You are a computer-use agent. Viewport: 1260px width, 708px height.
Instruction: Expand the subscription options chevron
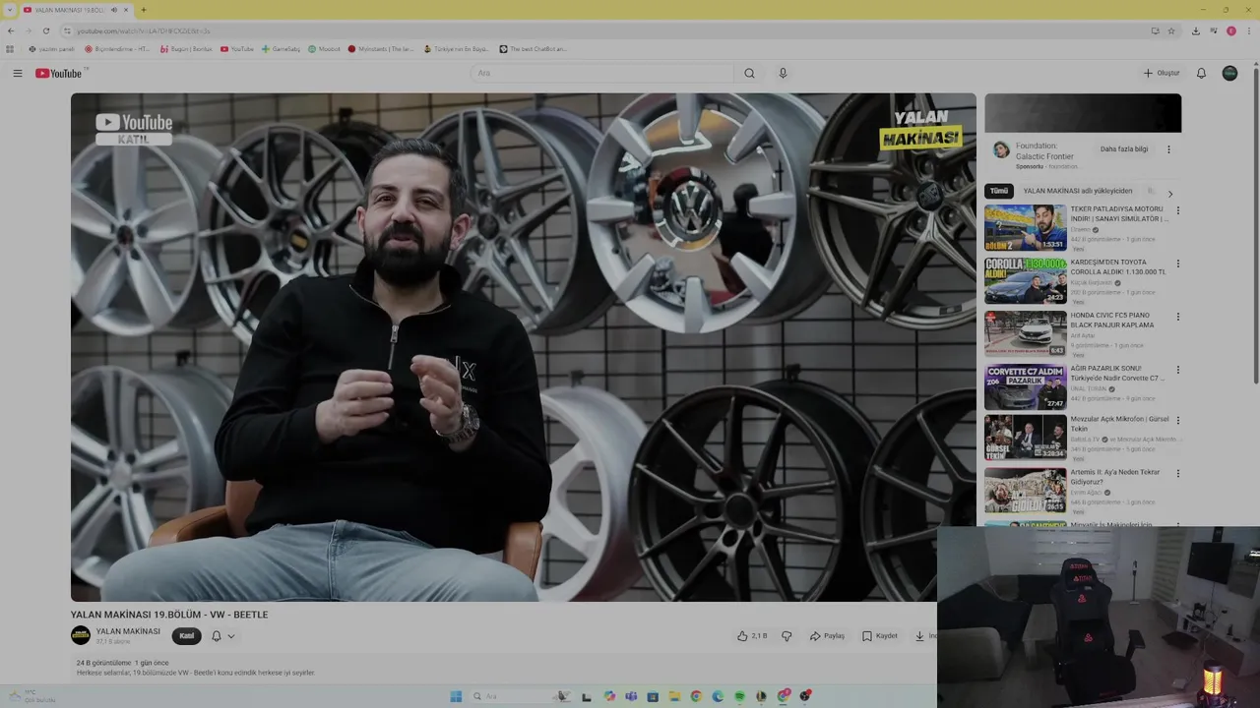pyautogui.click(x=231, y=636)
